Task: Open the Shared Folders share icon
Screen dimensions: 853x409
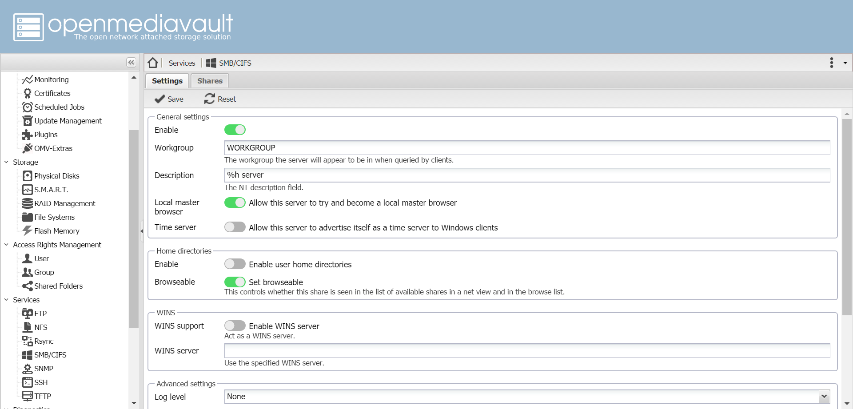Action: click(28, 286)
